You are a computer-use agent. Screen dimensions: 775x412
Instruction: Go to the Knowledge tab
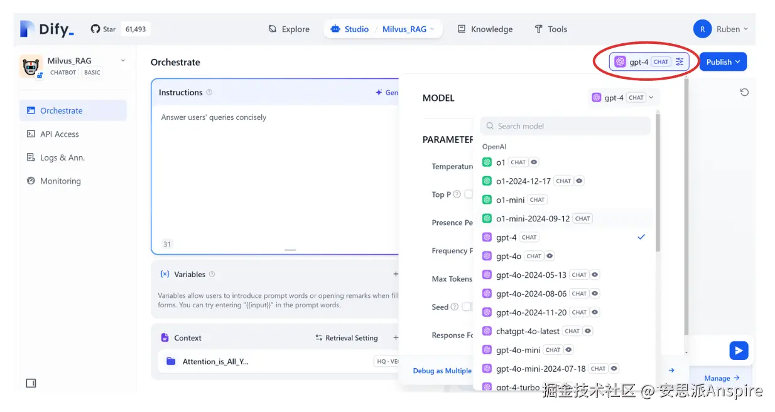(485, 29)
